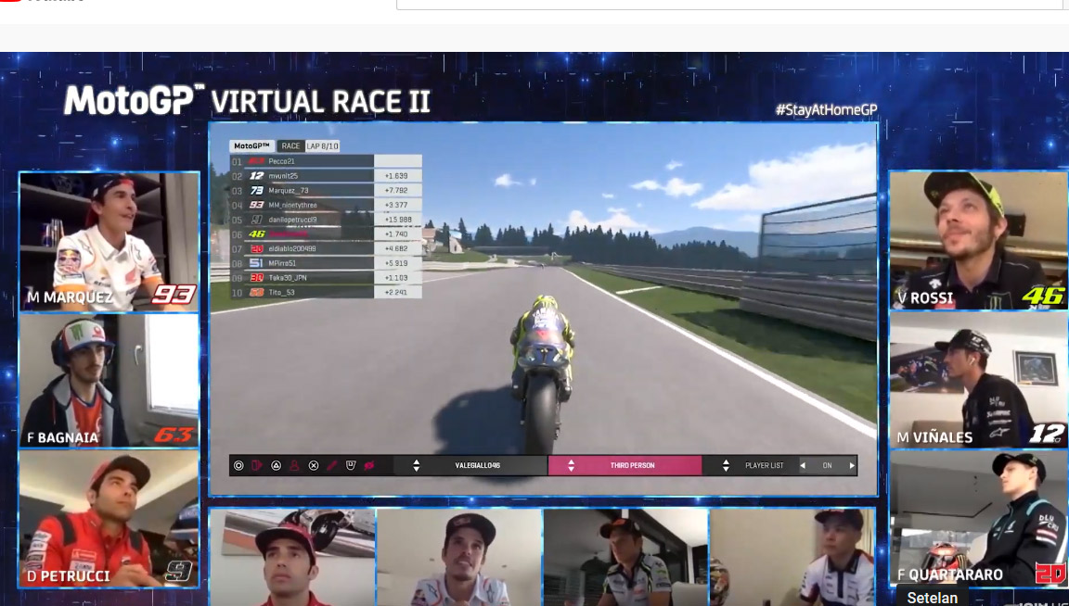
Task: Click the LAP 8/10 indicator
Action: click(322, 145)
